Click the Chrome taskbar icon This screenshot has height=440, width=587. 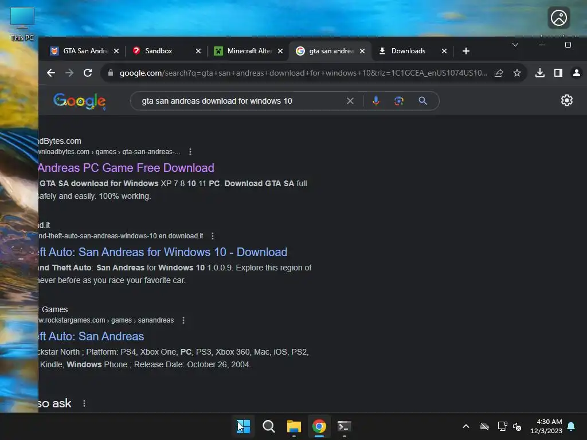[x=319, y=426]
